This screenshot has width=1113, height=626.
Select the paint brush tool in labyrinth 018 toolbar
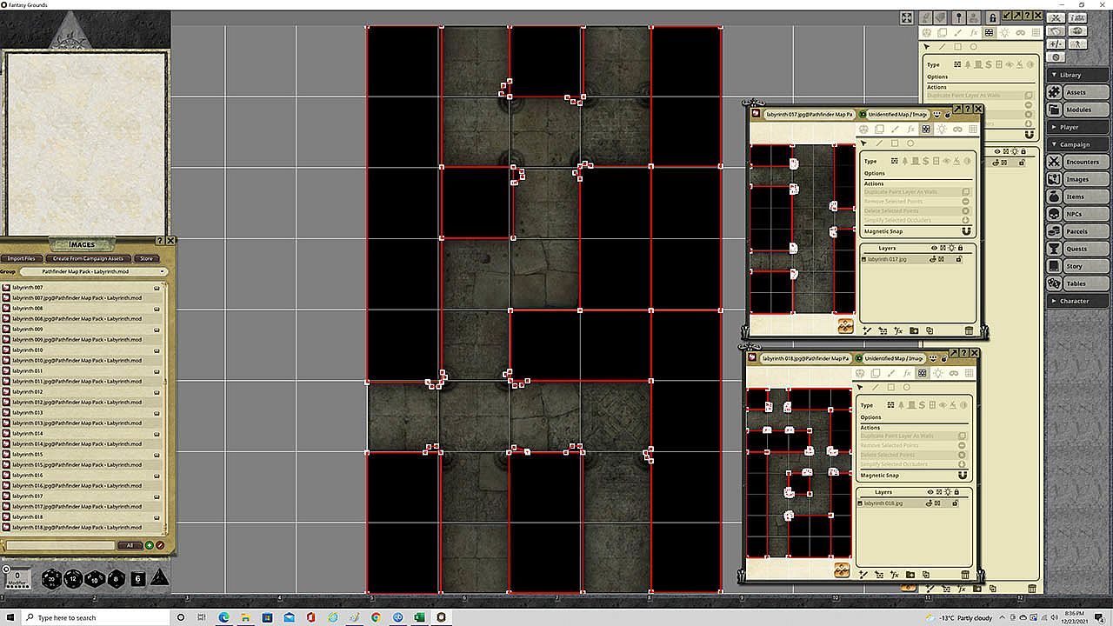click(x=891, y=373)
